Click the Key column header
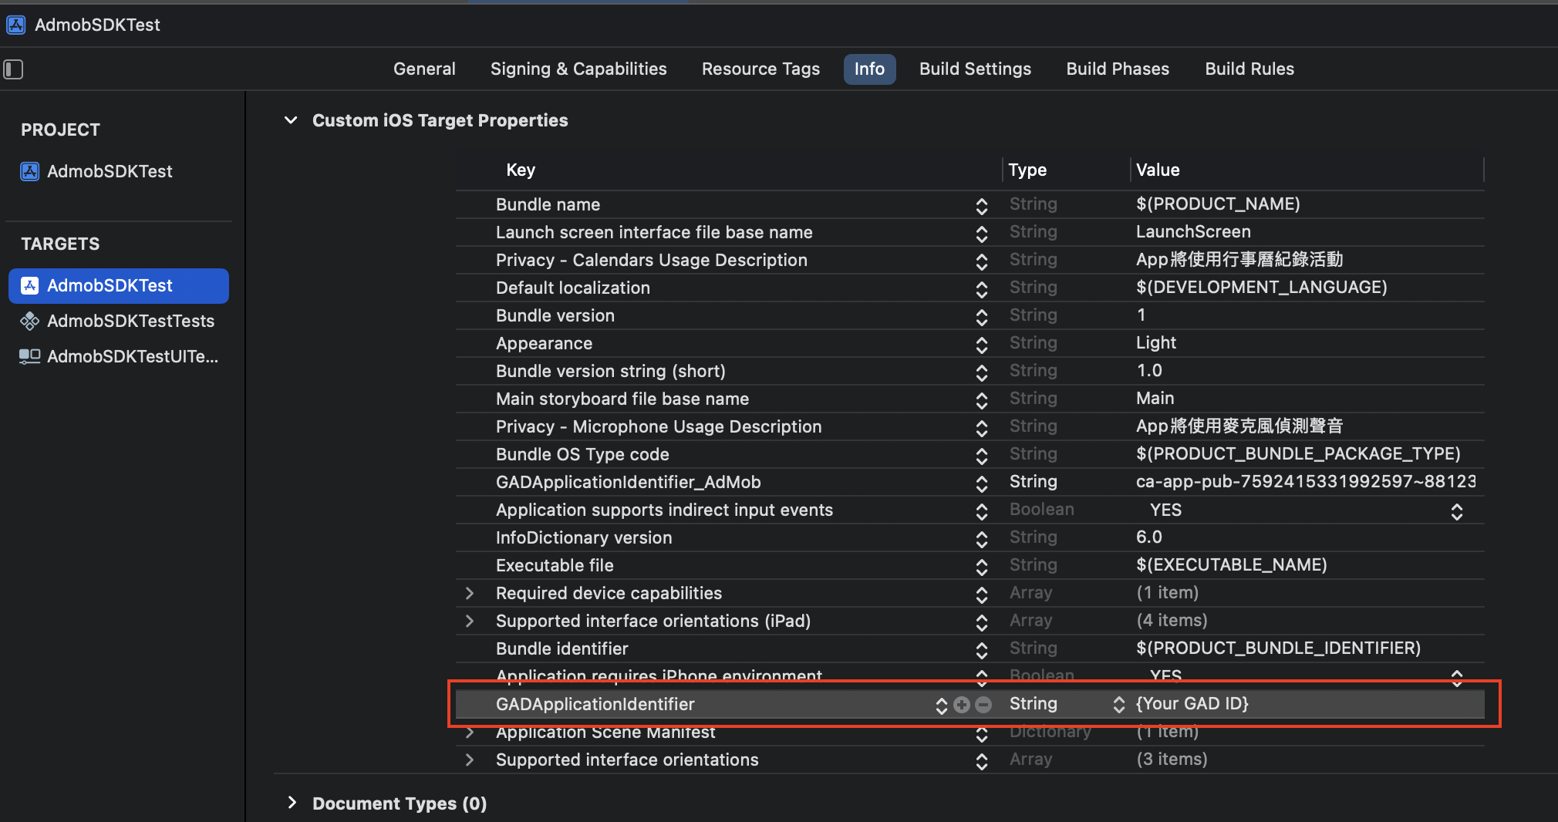 (x=521, y=170)
